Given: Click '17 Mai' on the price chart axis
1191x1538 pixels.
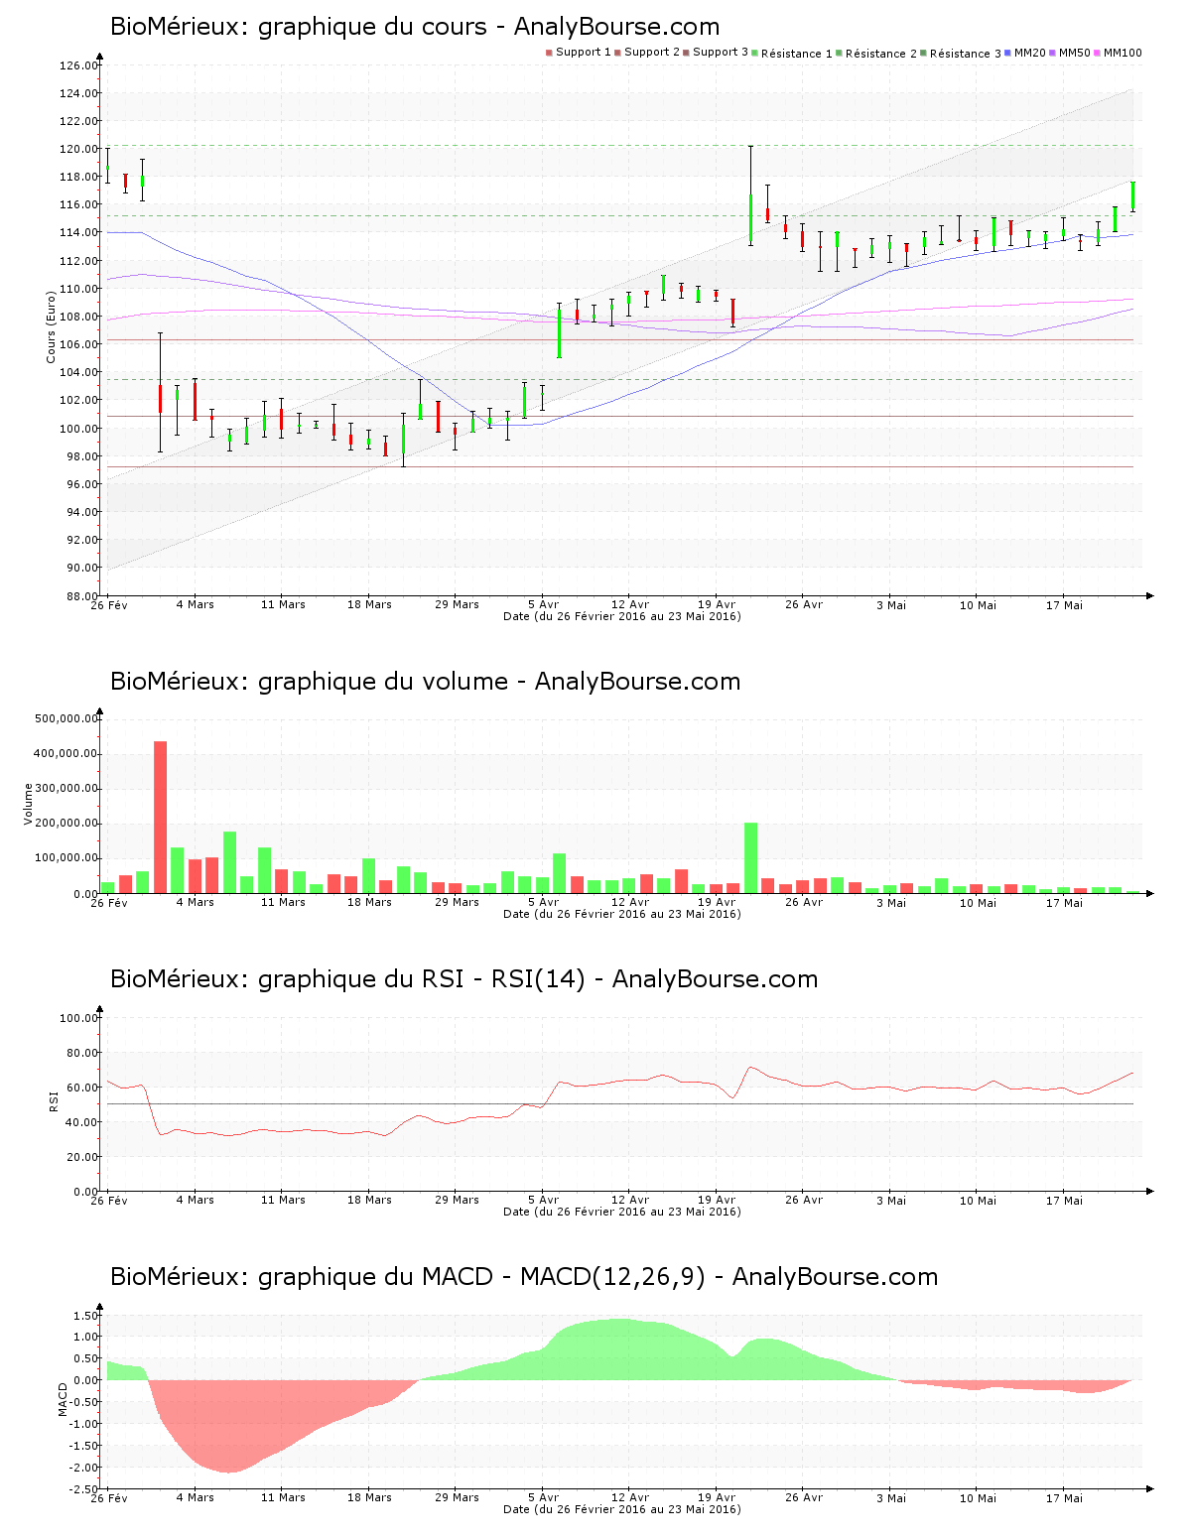Looking at the screenshot, I should click(x=1064, y=604).
